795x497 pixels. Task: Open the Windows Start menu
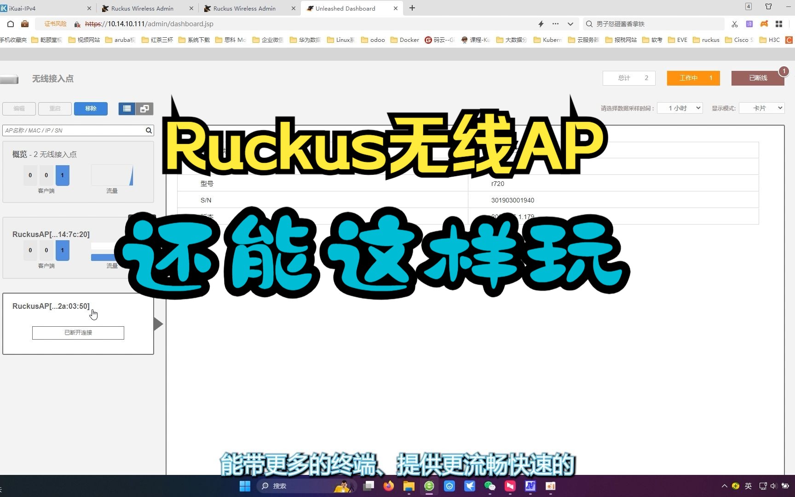click(x=245, y=486)
